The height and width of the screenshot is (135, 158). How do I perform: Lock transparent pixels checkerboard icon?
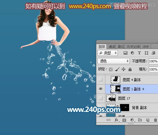click(x=111, y=69)
